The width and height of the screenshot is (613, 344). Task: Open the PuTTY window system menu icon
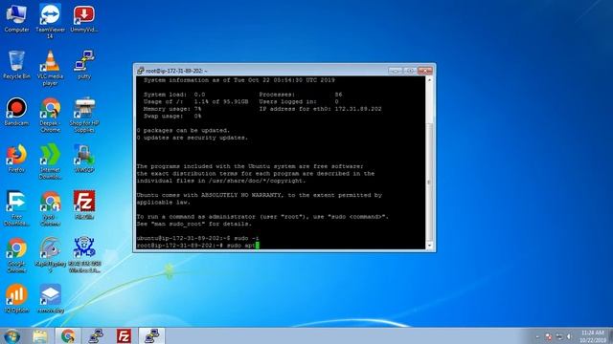click(141, 71)
